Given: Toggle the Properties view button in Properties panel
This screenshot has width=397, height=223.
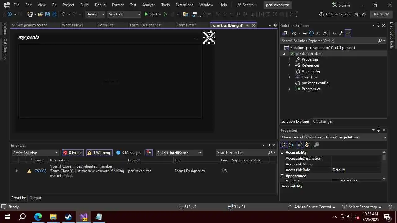Looking at the screenshot, I should pos(300,145).
